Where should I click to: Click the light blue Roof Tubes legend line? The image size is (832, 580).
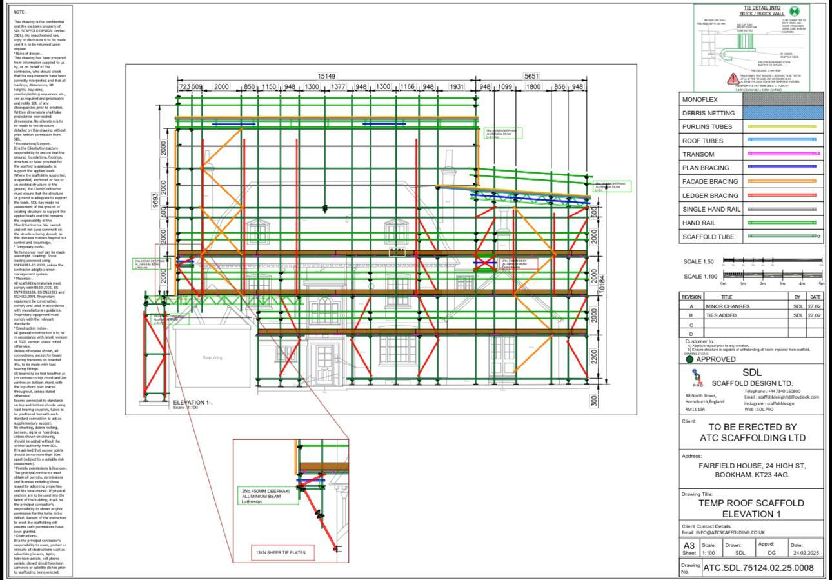(x=782, y=140)
